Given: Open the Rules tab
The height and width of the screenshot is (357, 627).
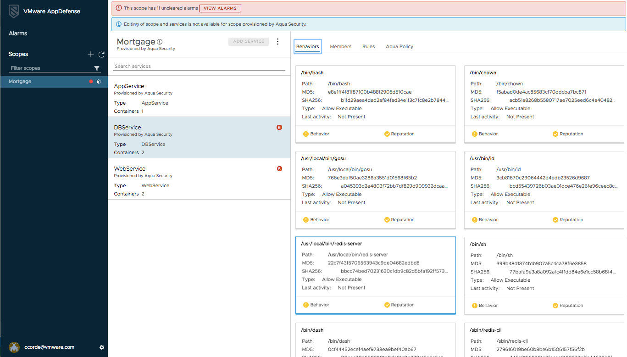Looking at the screenshot, I should pyautogui.click(x=368, y=46).
